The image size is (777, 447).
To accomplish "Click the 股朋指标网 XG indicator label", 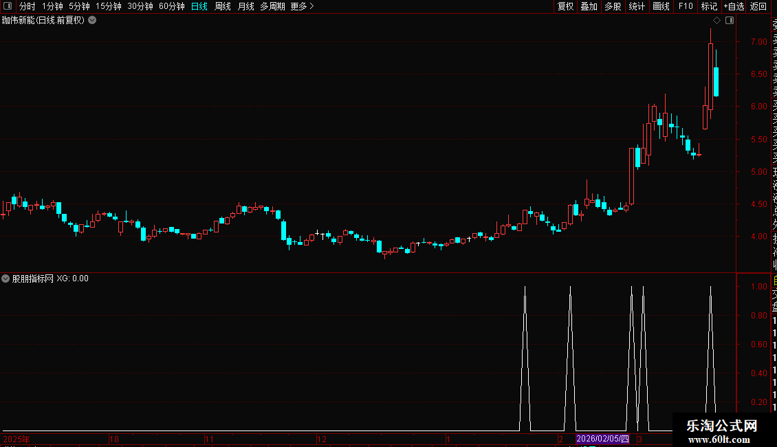I will (x=50, y=279).
